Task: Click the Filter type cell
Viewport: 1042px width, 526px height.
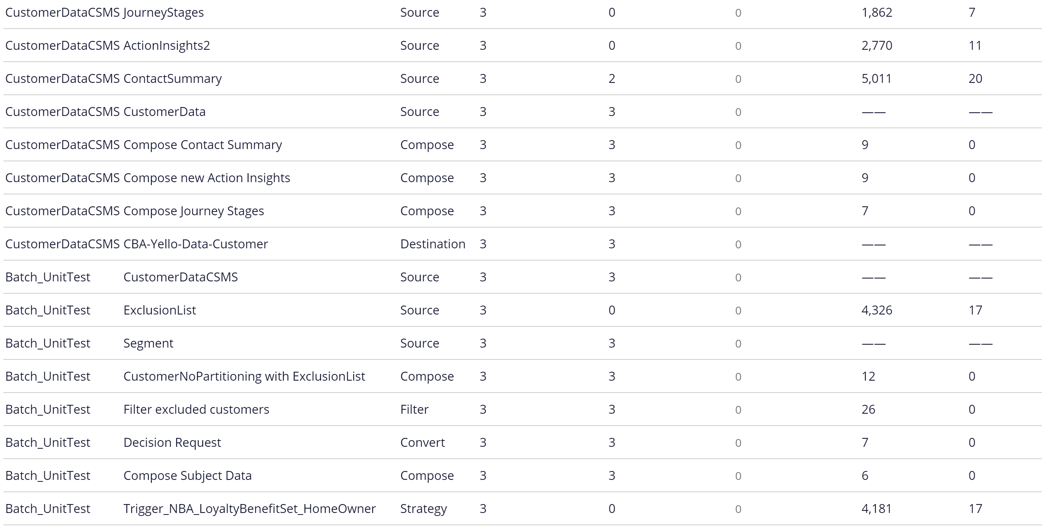Action: click(414, 409)
